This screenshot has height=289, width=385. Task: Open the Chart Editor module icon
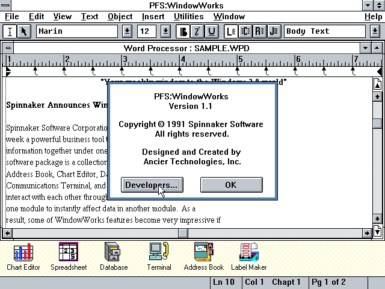22,252
